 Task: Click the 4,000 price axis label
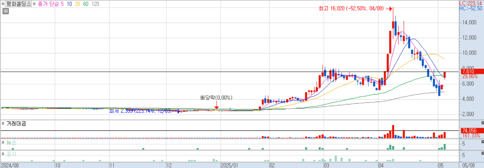click(468, 99)
